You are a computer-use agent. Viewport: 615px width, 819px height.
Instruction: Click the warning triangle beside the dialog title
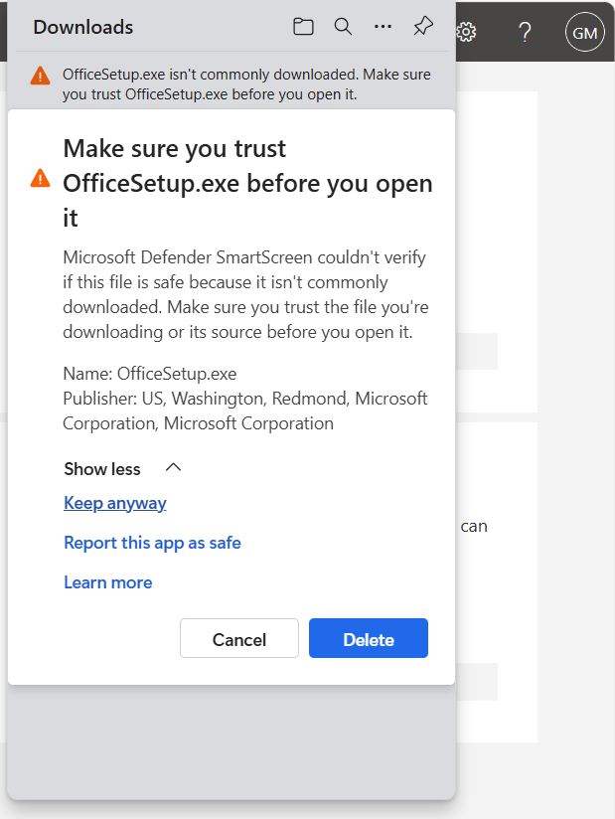coord(40,178)
